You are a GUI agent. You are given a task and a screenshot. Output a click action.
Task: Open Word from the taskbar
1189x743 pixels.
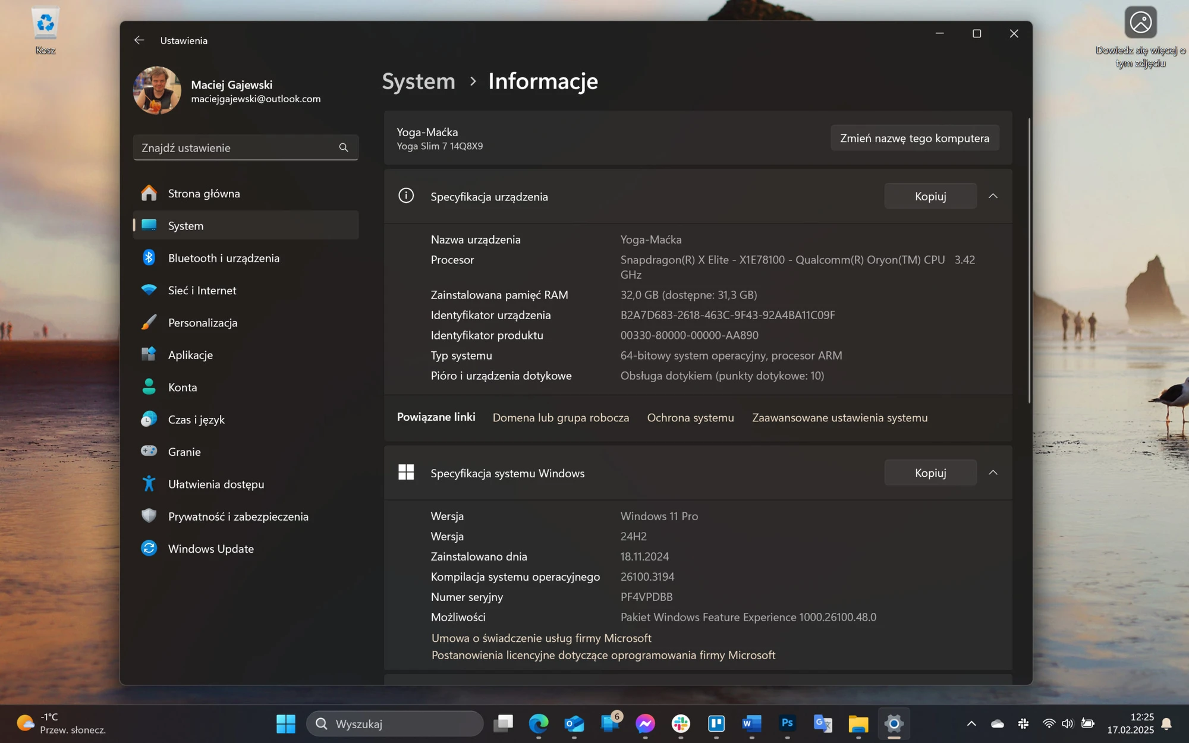pyautogui.click(x=751, y=723)
